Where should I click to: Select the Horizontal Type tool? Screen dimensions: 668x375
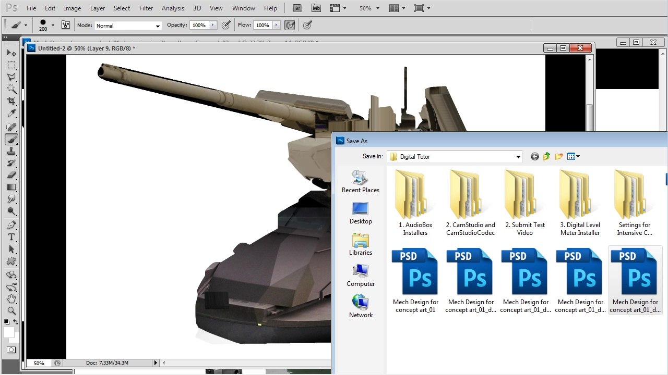click(x=11, y=237)
